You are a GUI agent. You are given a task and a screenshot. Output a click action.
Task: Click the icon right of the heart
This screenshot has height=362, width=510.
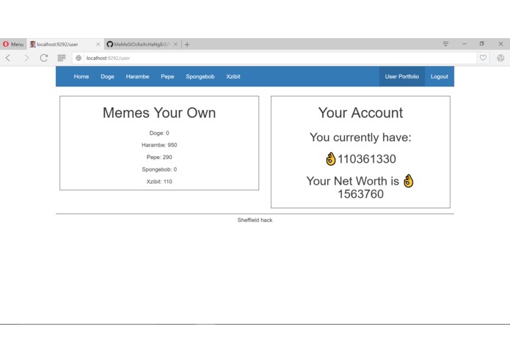pyautogui.click(x=500, y=58)
